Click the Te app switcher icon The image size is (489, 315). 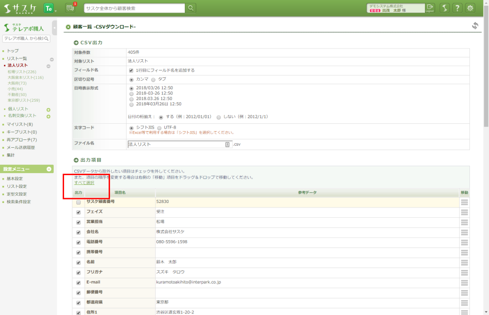(x=48, y=8)
